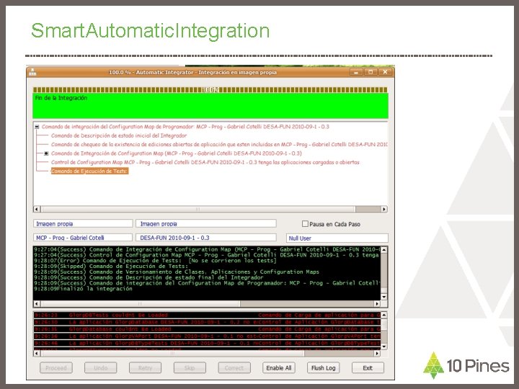Screen dimensions: 519x389
Task: Maximize the Automatic Integrator window
Action: 371,72
